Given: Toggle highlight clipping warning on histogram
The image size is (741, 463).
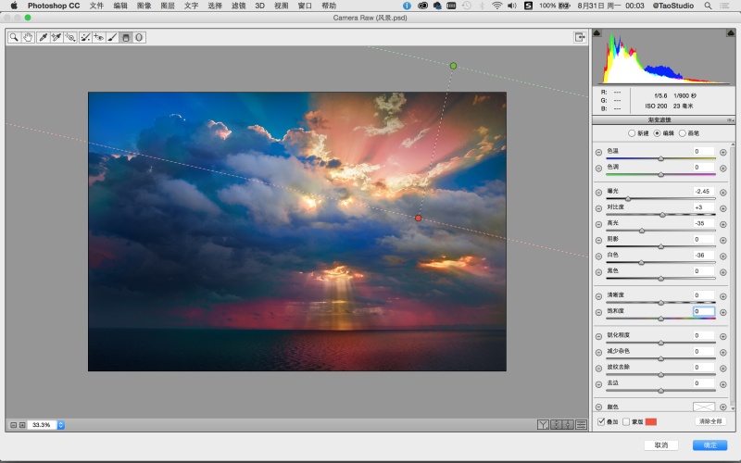Looking at the screenshot, I should click(x=730, y=32).
